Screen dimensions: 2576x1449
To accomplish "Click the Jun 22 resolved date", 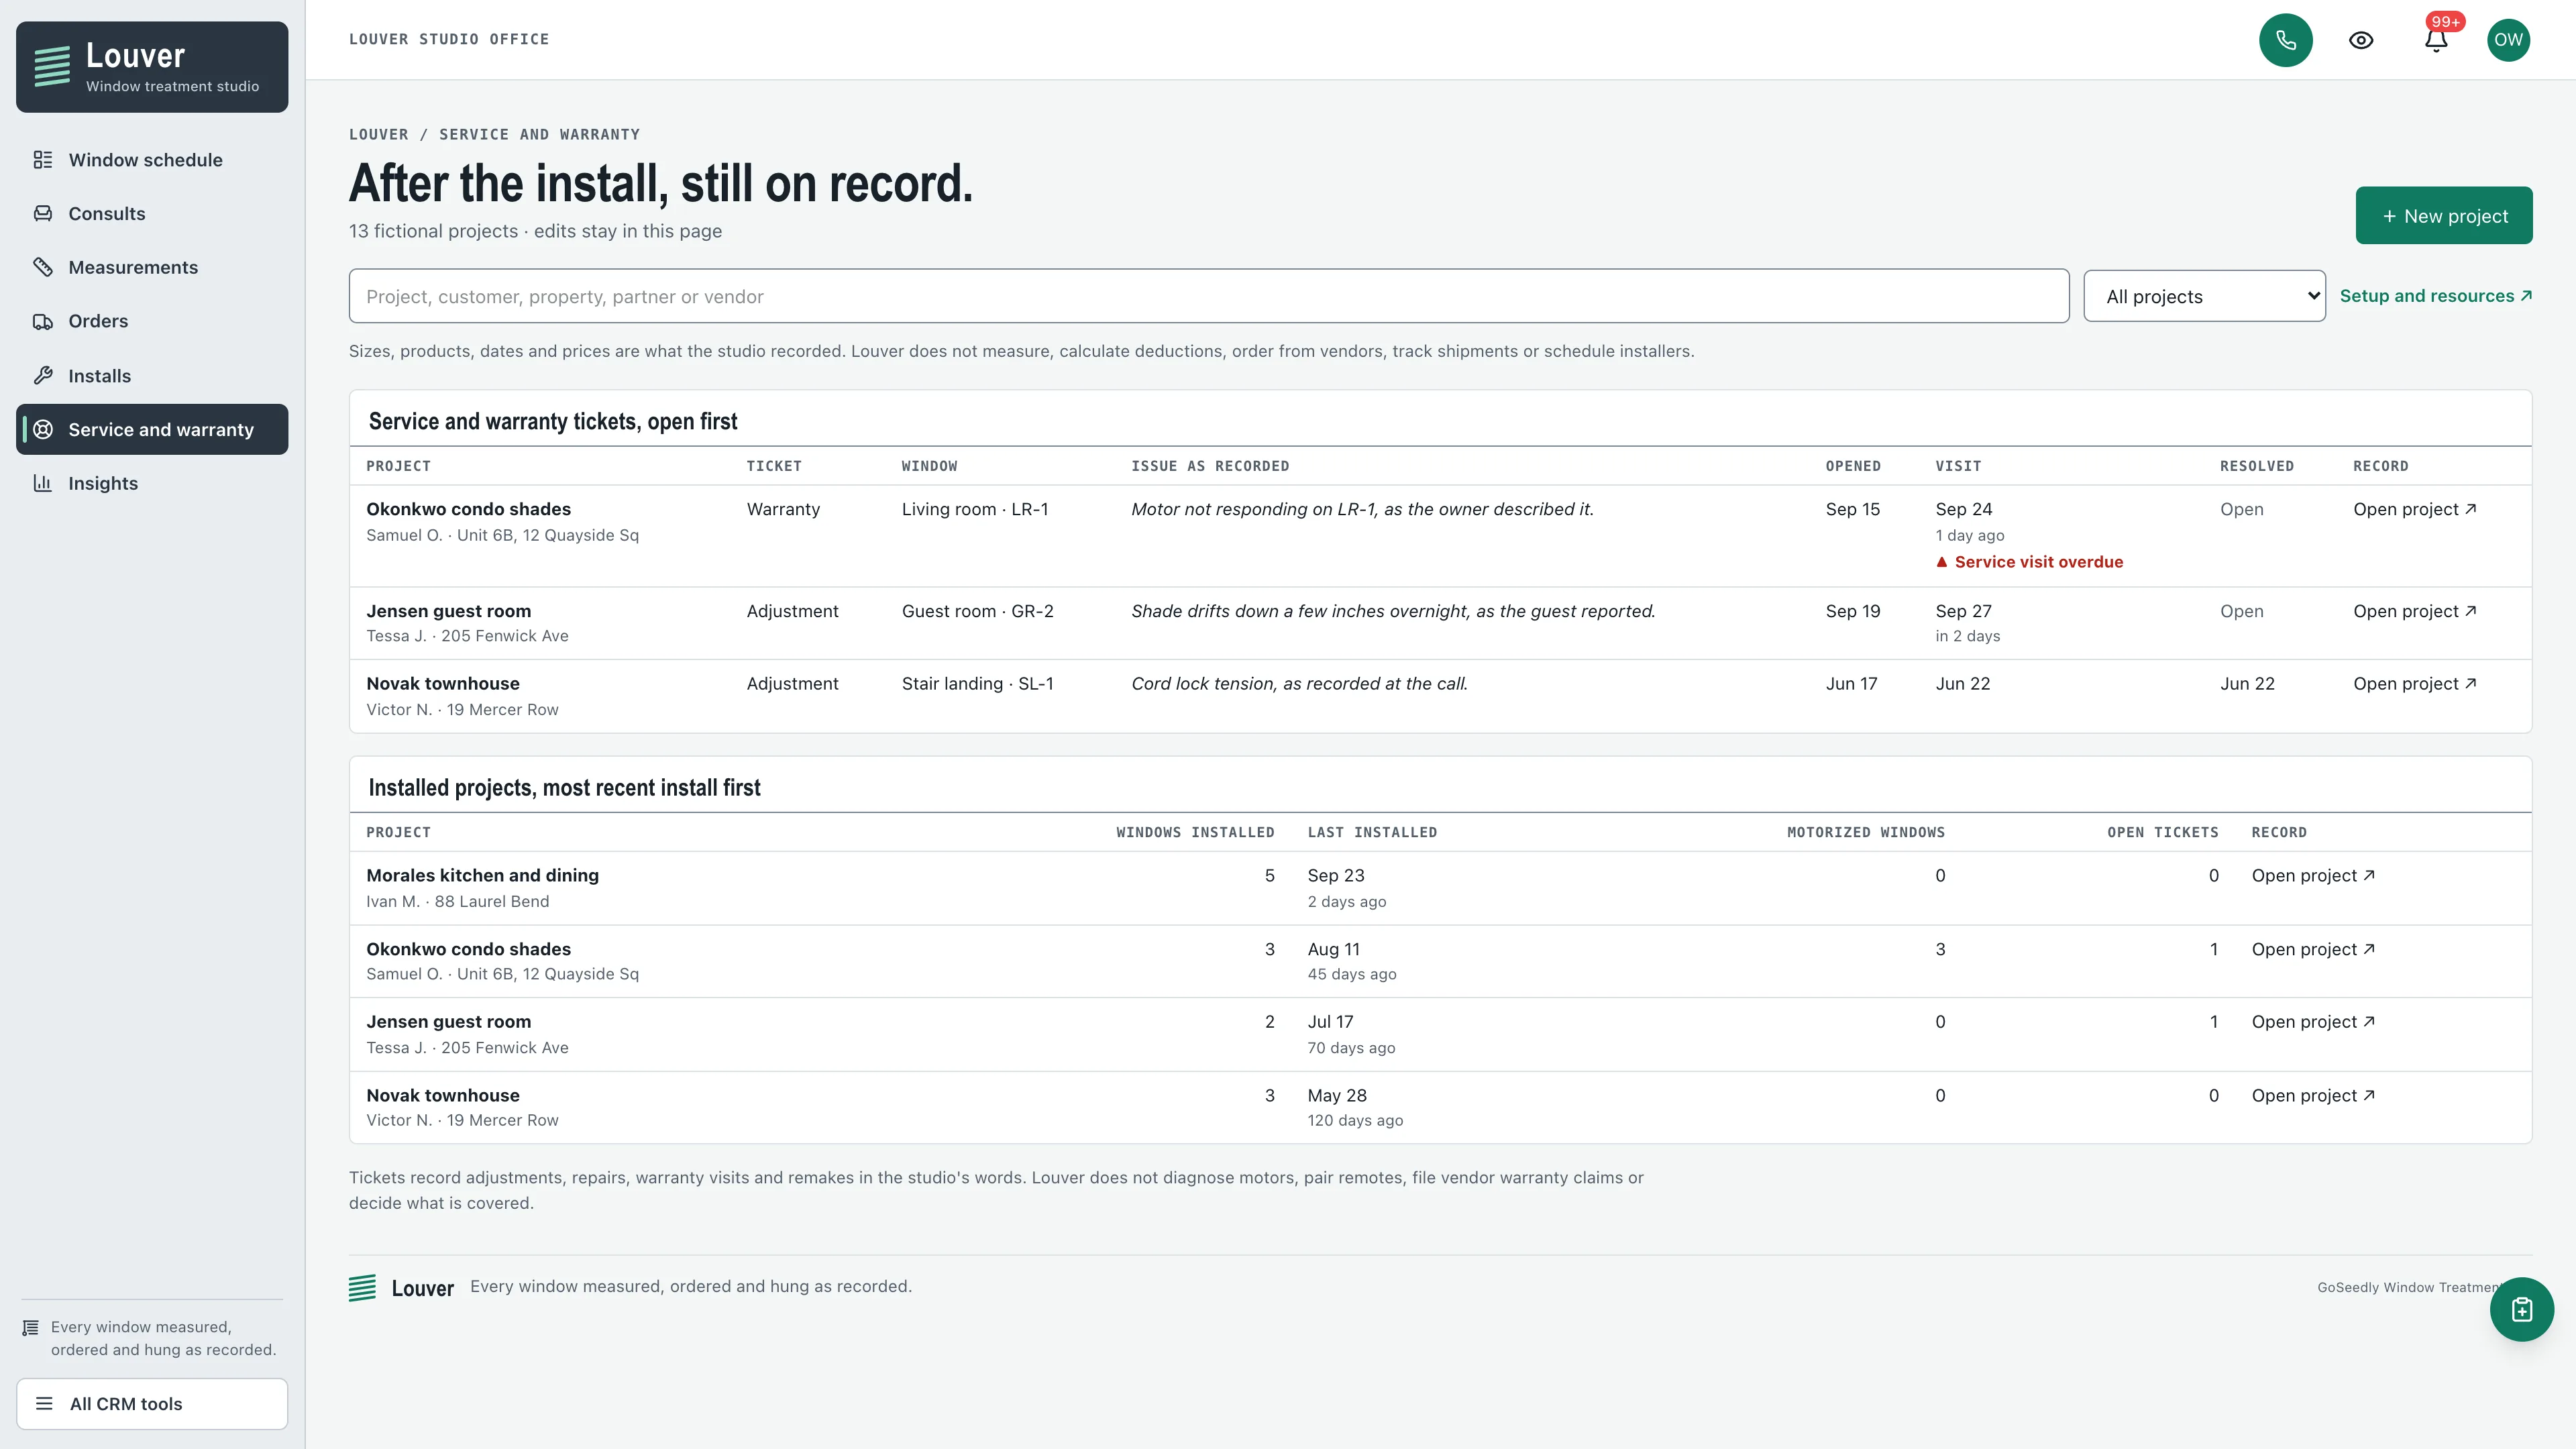I will [x=2247, y=683].
